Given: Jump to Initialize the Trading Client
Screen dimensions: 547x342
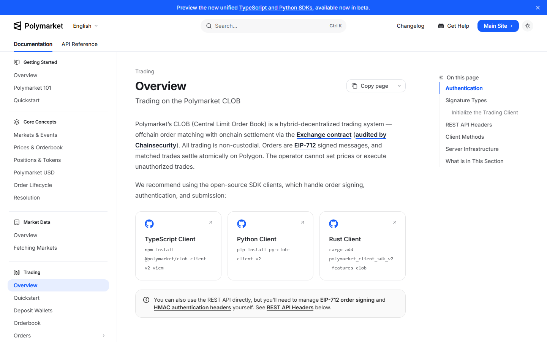Looking at the screenshot, I should pyautogui.click(x=485, y=112).
